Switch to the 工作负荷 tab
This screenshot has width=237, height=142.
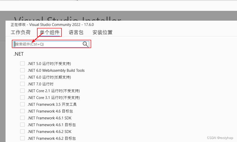(21, 32)
